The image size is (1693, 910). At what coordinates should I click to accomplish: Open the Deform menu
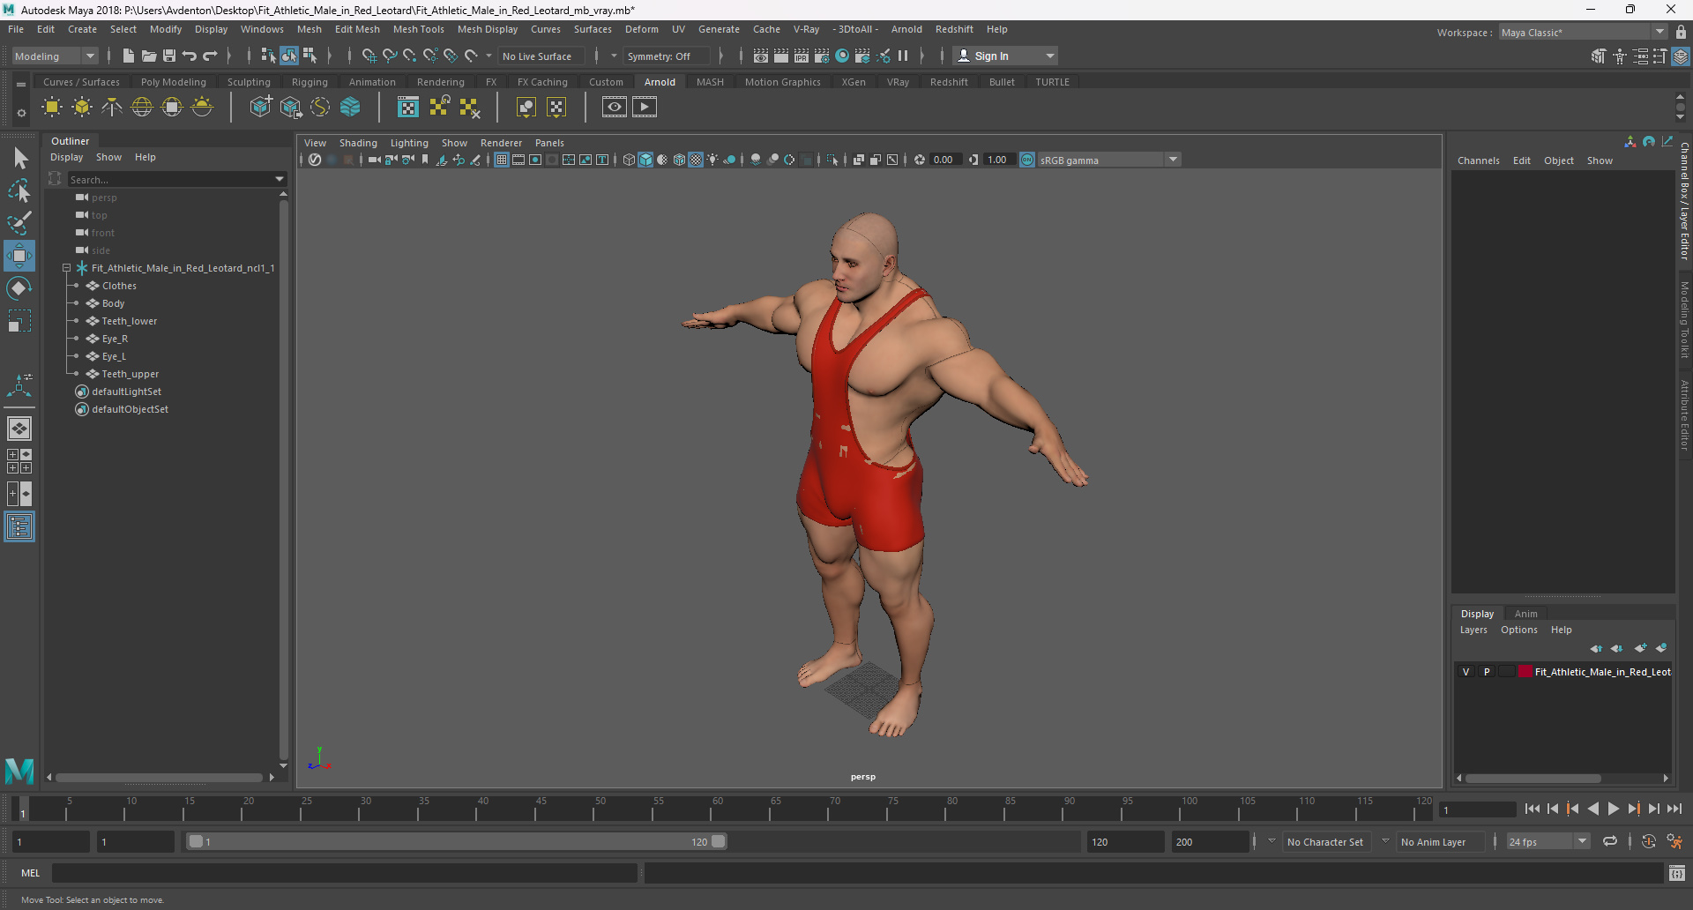tap(641, 29)
